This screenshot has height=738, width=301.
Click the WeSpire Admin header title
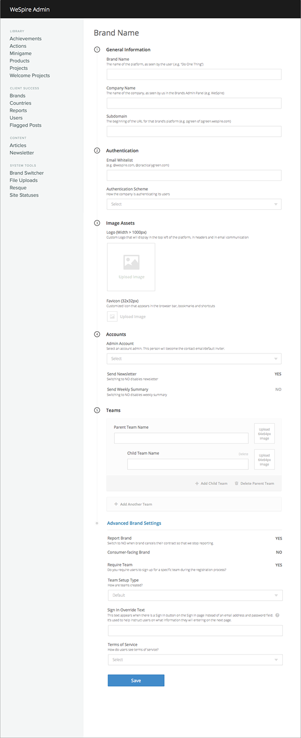30,9
